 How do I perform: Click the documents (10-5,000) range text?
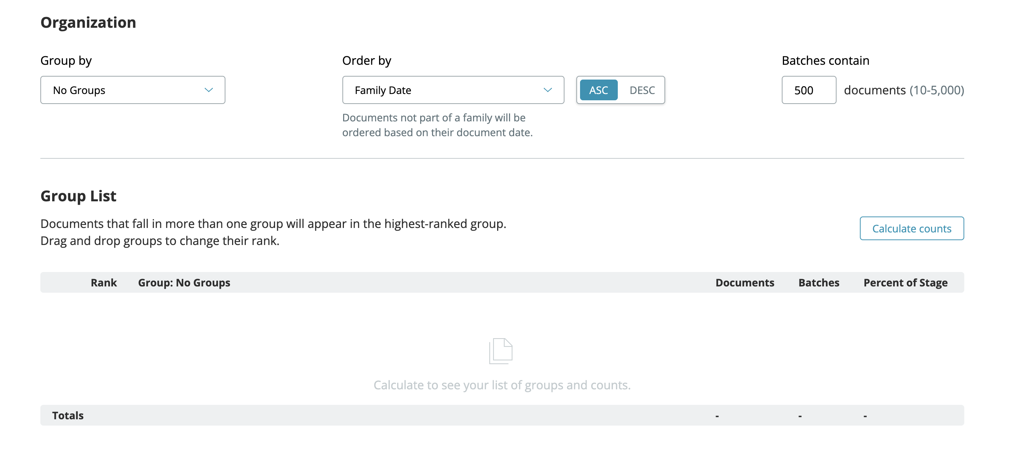tap(904, 90)
